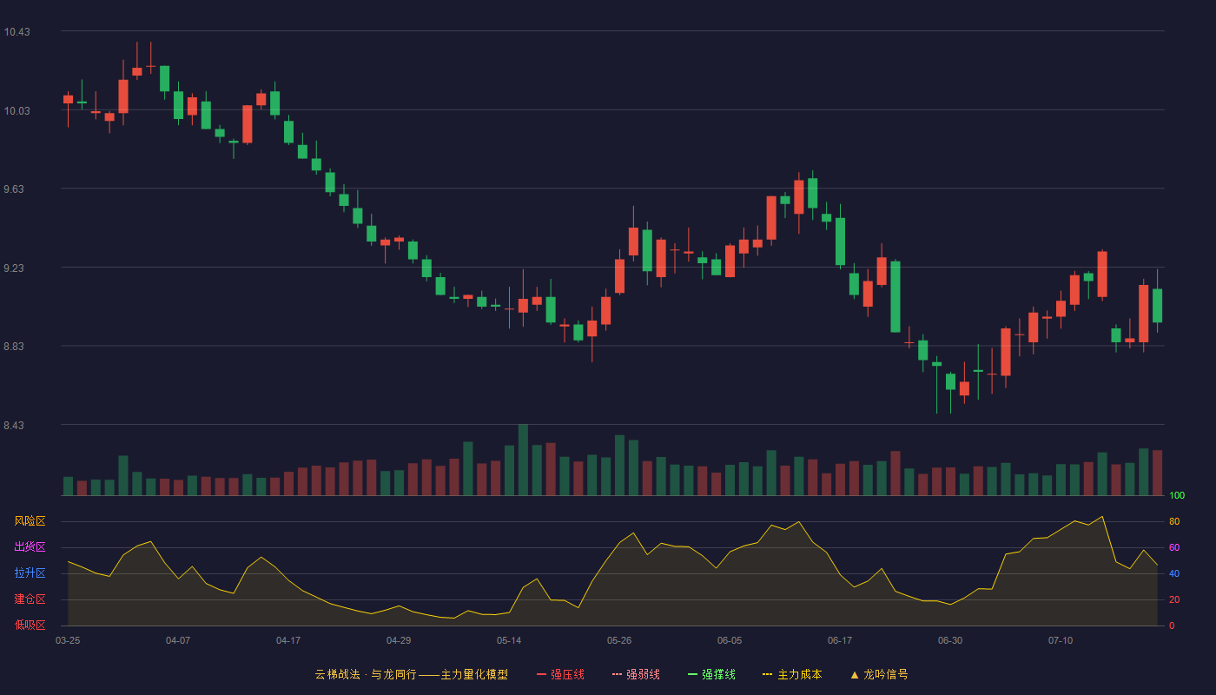
Task: Select the 出货区 zone label
Action: [x=30, y=547]
